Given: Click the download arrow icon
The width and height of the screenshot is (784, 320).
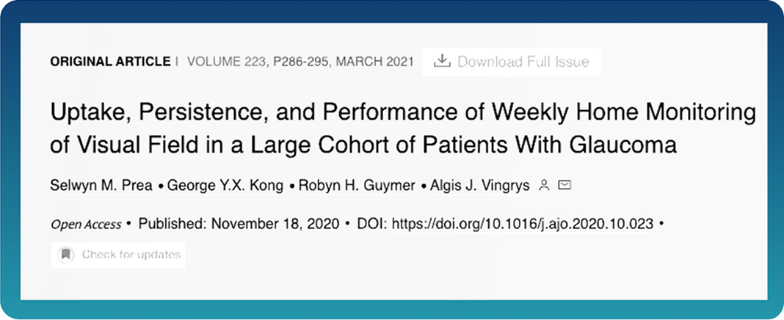Looking at the screenshot, I should pyautogui.click(x=441, y=62).
